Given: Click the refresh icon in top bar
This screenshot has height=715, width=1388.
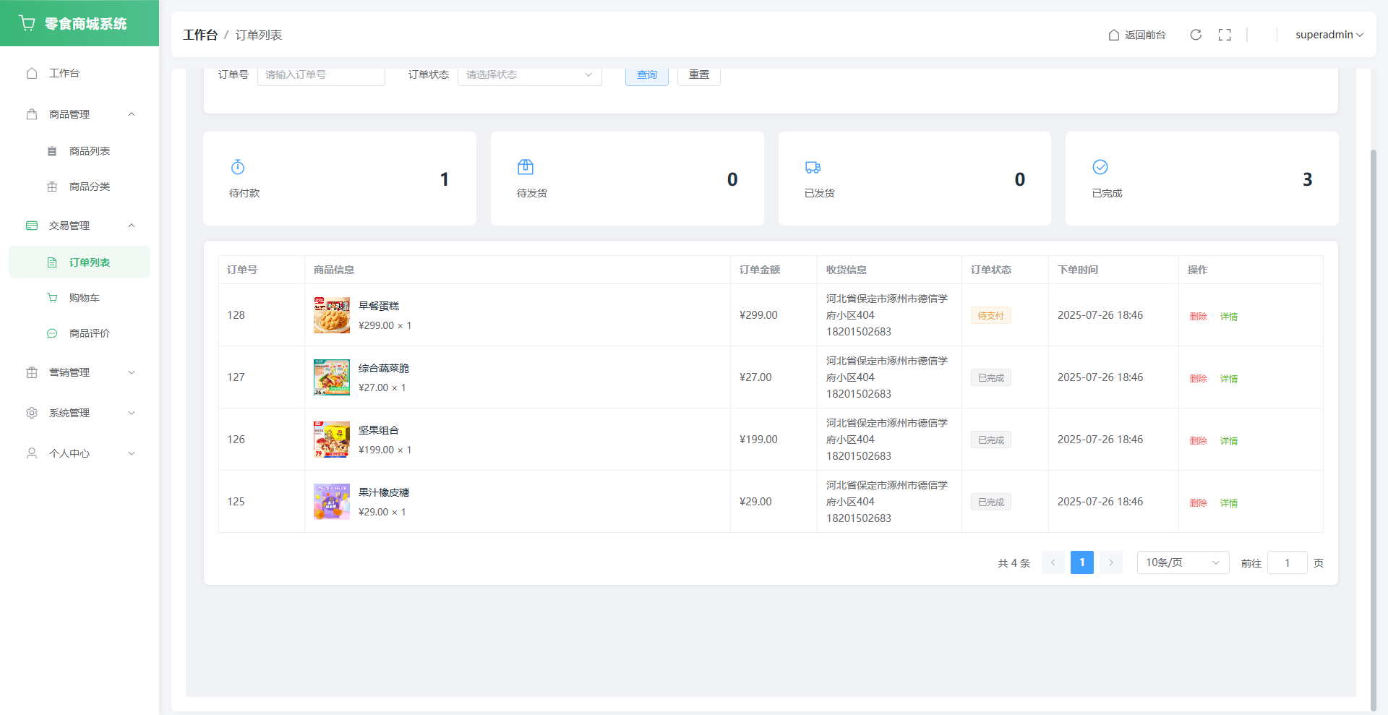Looking at the screenshot, I should click(x=1196, y=35).
